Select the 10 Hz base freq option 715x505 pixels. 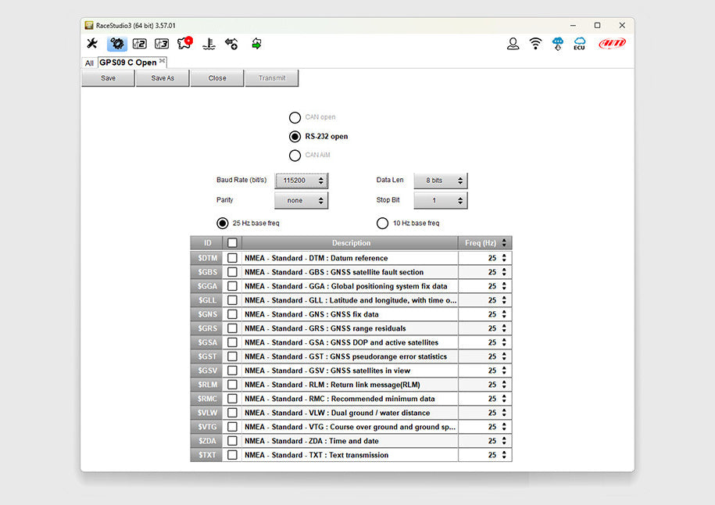[383, 224]
